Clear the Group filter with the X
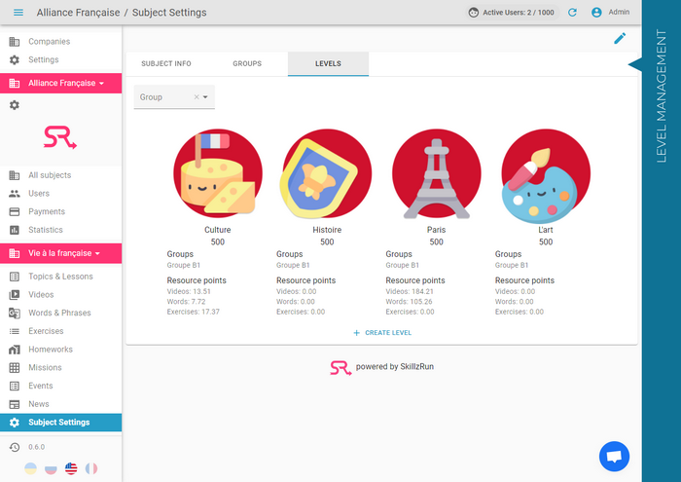Screen dimensions: 681x482 (197, 97)
